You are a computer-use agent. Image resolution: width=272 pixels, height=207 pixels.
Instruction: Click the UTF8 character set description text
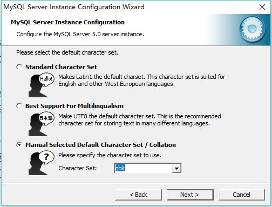pyautogui.click(x=140, y=120)
